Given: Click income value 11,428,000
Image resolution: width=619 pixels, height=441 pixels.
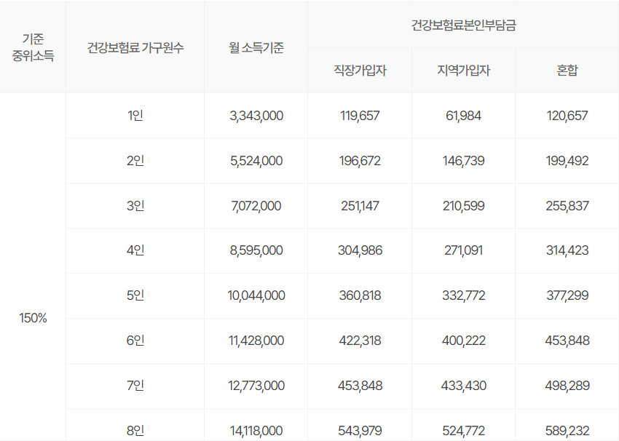Looking at the screenshot, I should [x=256, y=341].
